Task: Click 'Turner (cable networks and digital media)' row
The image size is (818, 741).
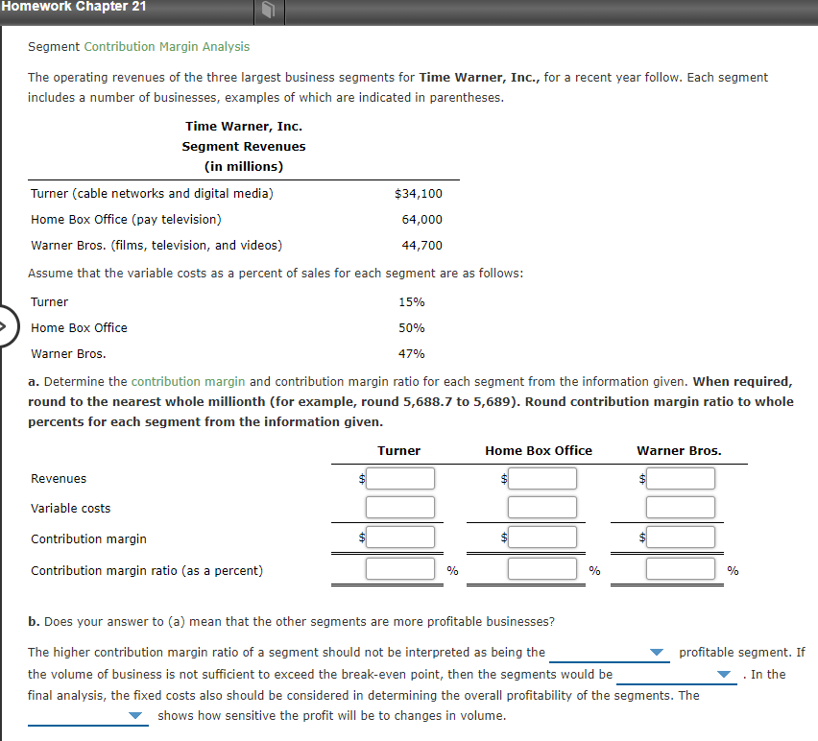Action: 152,194
